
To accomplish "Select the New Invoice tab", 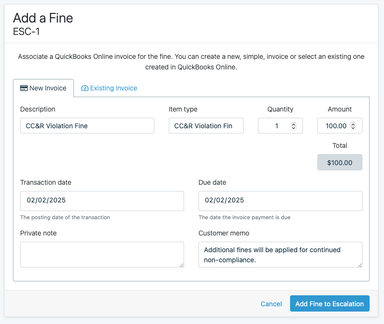I will (43, 88).
